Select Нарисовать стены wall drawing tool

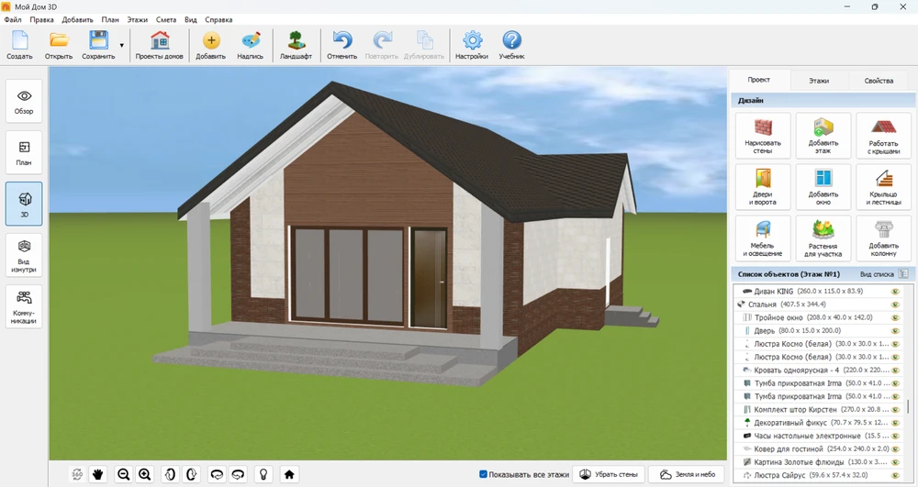pos(763,136)
